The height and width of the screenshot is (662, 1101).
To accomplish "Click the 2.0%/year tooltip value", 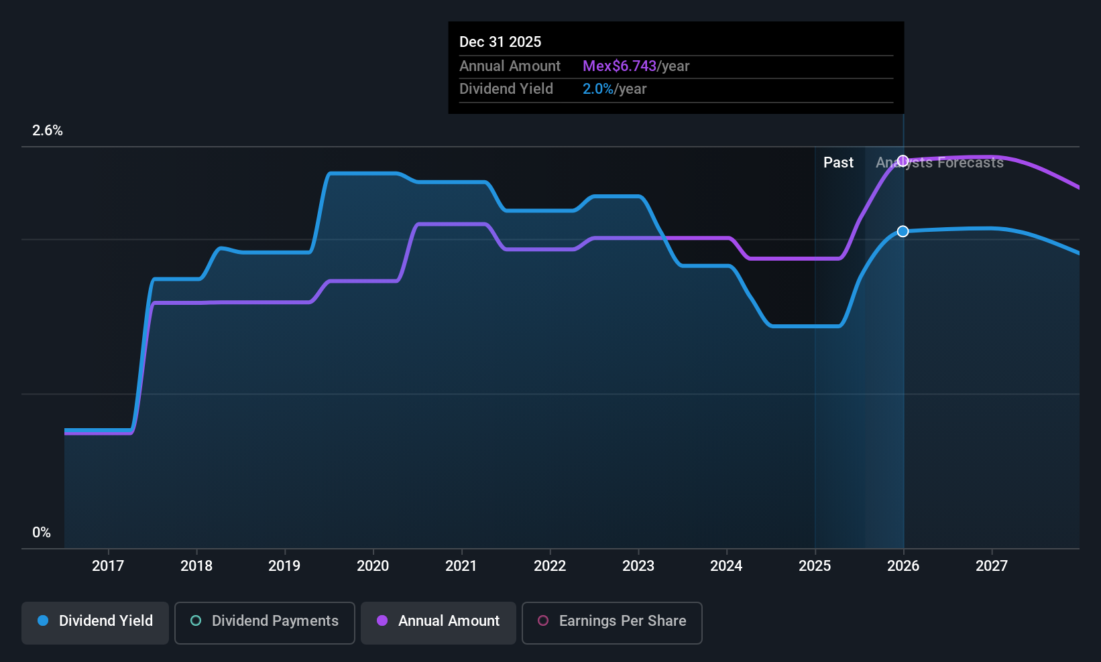I will click(614, 88).
